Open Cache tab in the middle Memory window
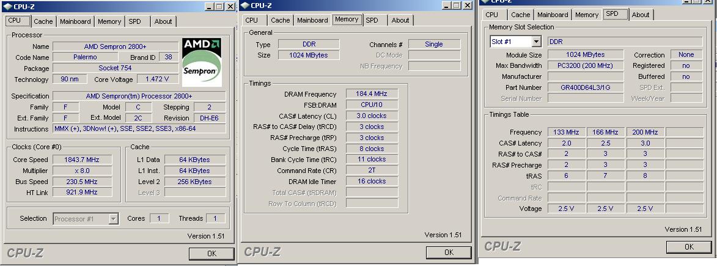 click(x=281, y=20)
